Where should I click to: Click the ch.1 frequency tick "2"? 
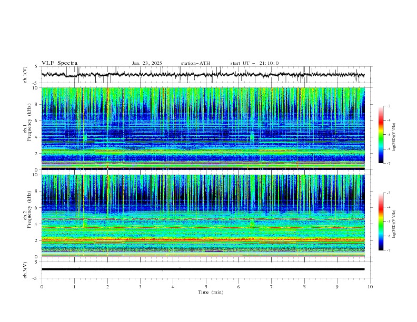(x=37, y=154)
